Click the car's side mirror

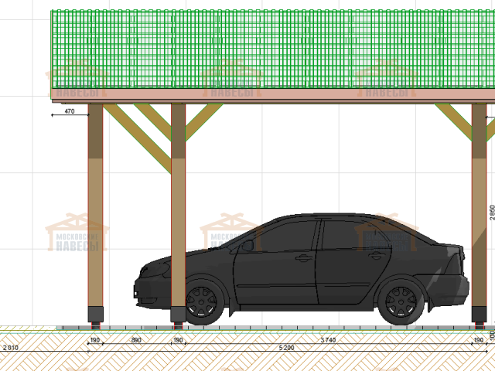click(247, 245)
